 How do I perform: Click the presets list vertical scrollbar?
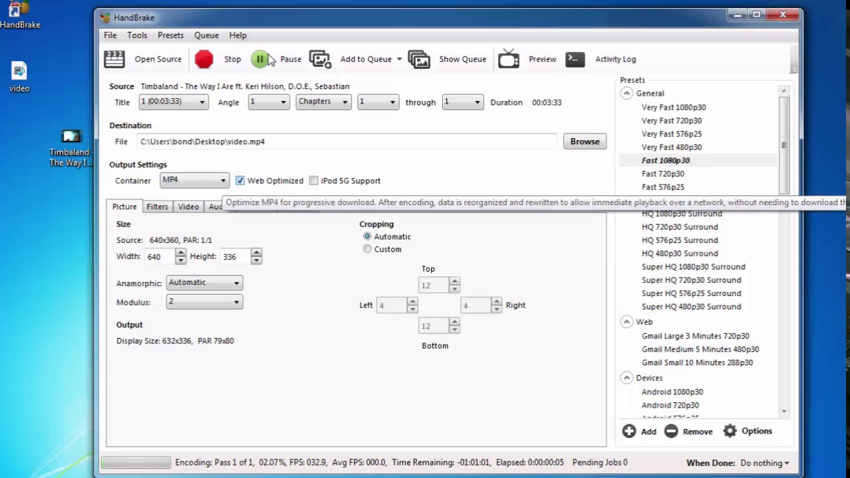784,146
